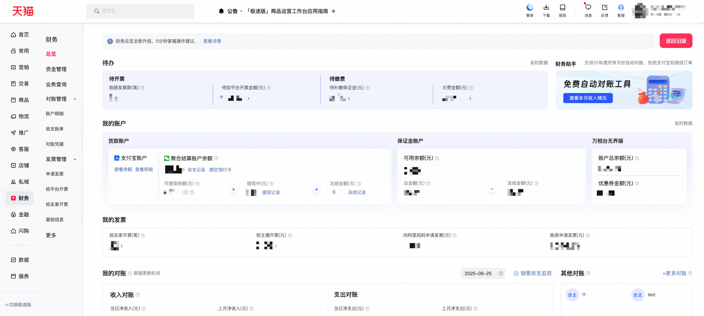
Task: Click help icon beside 优惠券金额(元)
Action: click(x=637, y=184)
